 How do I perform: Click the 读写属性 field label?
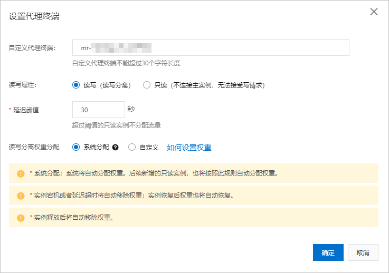tap(23, 85)
